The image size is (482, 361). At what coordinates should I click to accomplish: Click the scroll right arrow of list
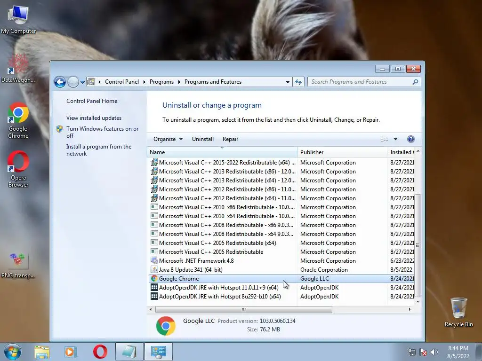pyautogui.click(x=410, y=309)
